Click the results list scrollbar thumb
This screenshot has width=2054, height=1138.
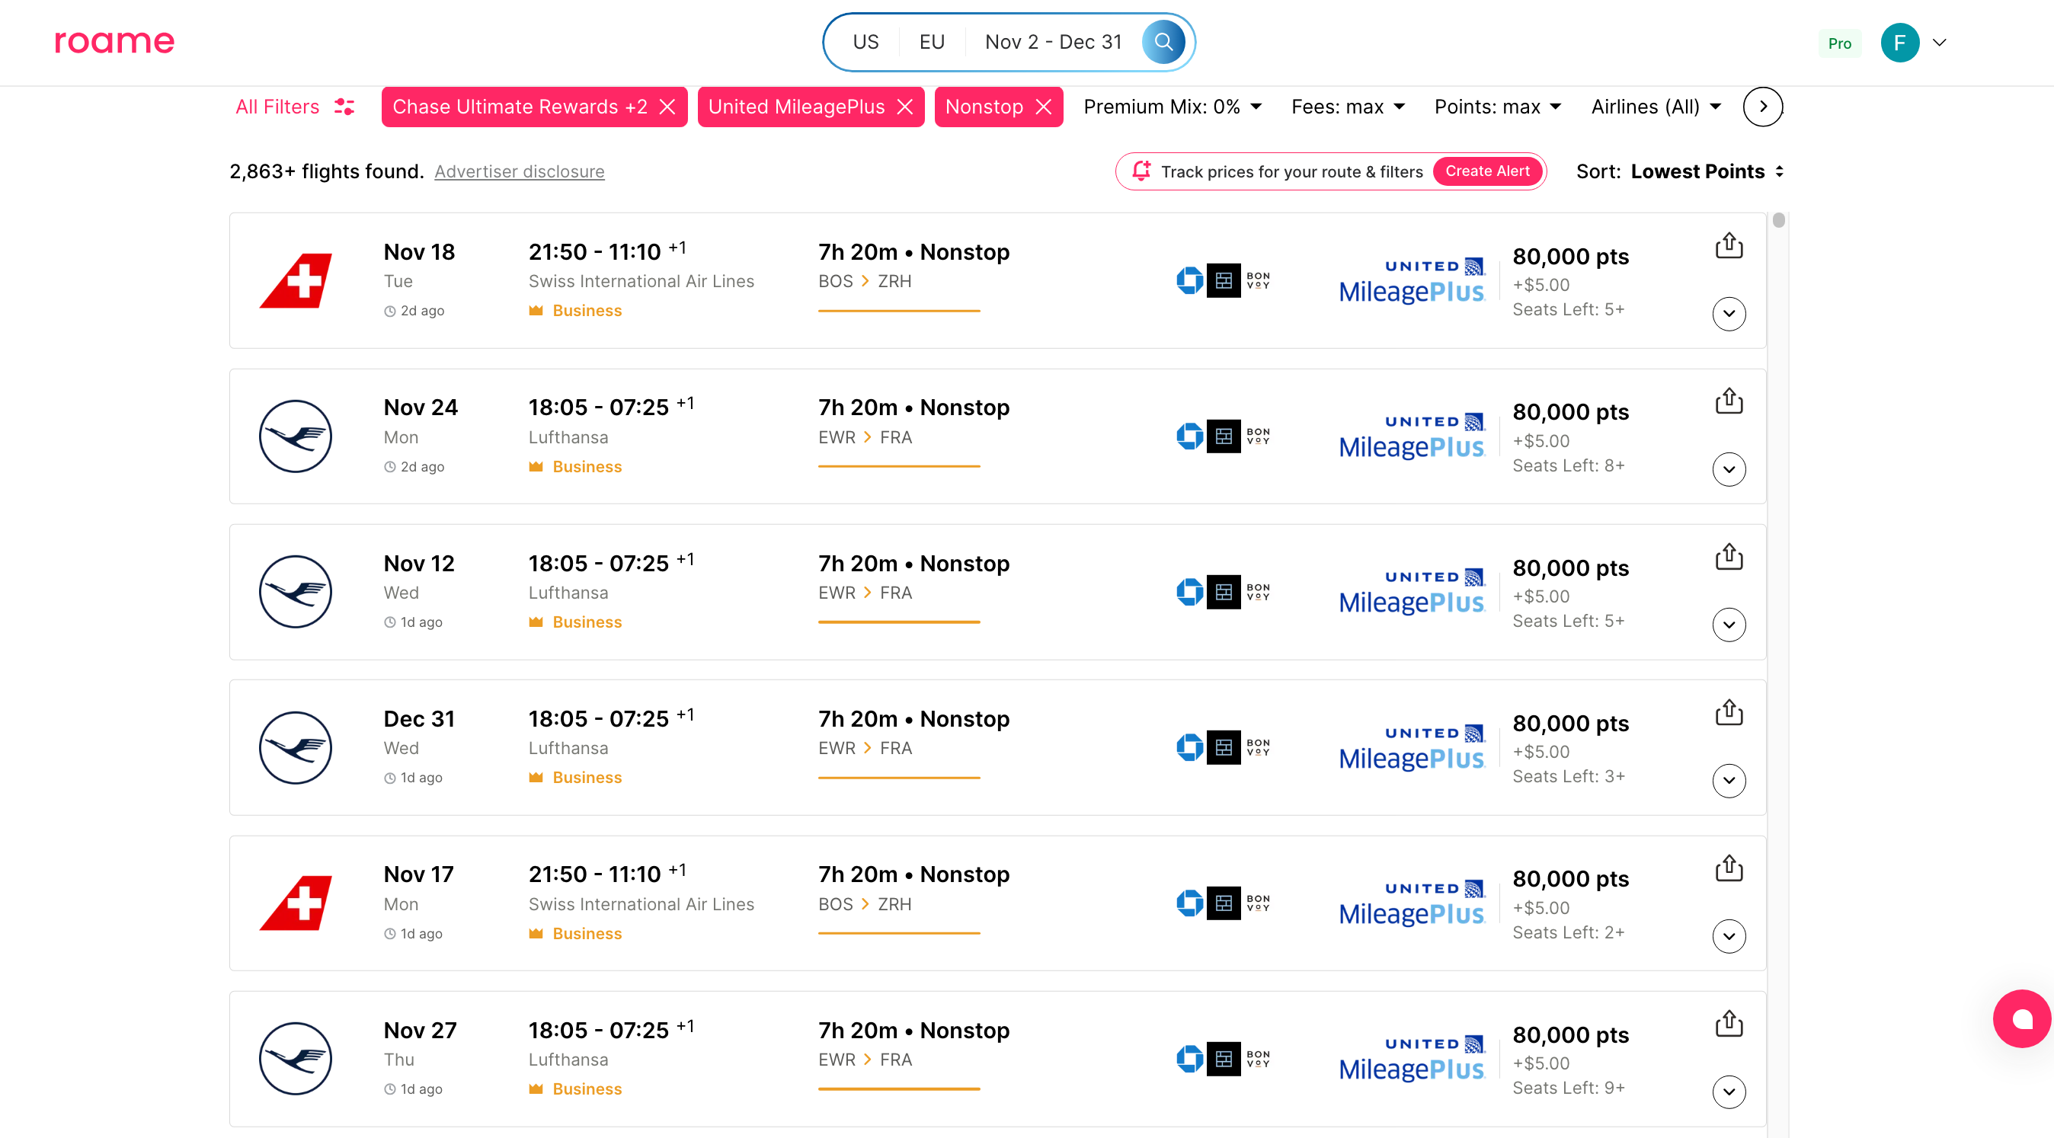click(1778, 221)
